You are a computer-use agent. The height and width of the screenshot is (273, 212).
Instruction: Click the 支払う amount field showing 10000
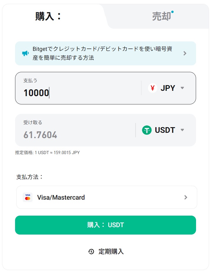(77, 93)
